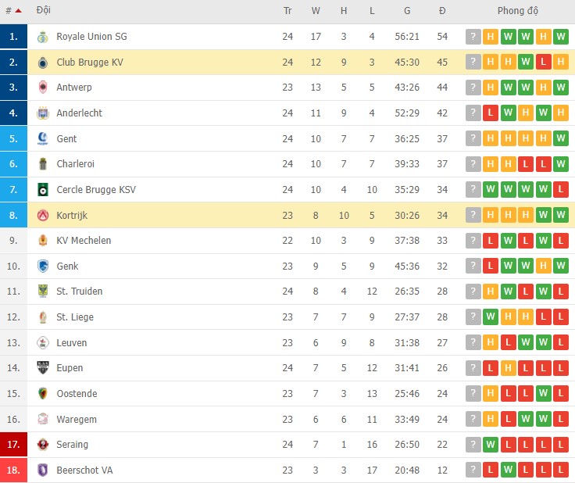Click Seraing's green W form result
Viewport: 575px width, 483px height.
[x=491, y=445]
